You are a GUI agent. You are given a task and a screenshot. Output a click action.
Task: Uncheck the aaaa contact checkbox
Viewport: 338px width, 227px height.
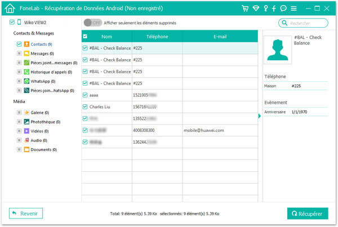(85, 95)
